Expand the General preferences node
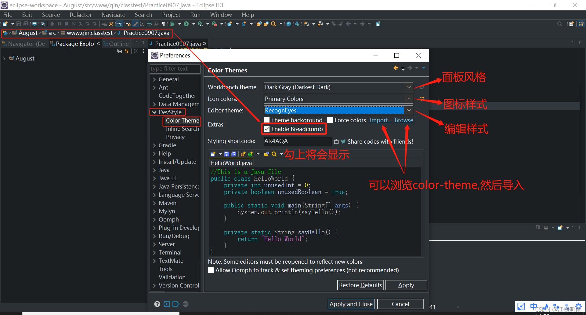Viewport: 586px width, 315px height. (x=154, y=79)
